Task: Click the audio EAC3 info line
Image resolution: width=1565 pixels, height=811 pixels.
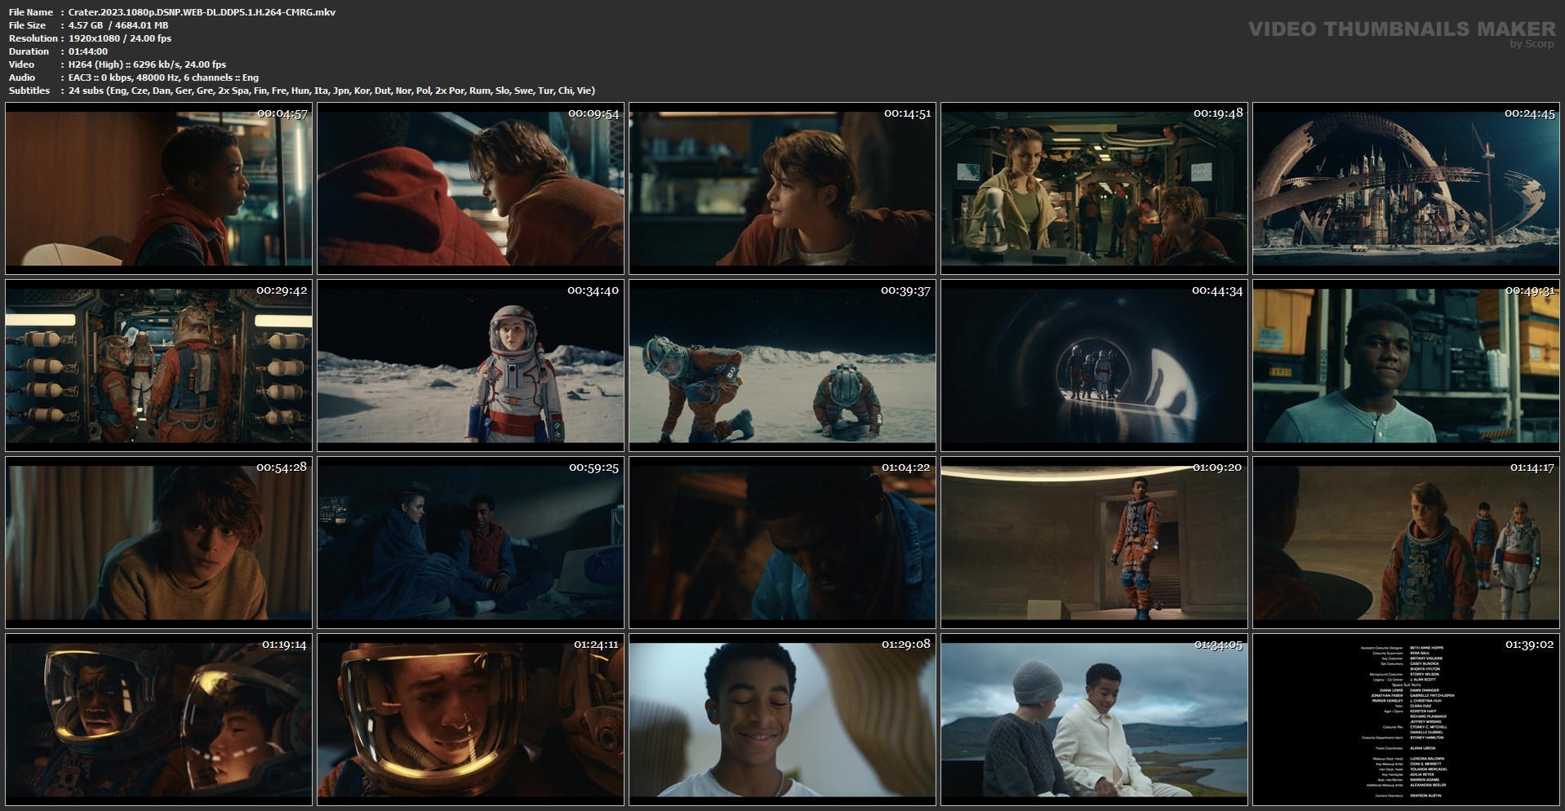Action: (x=163, y=78)
